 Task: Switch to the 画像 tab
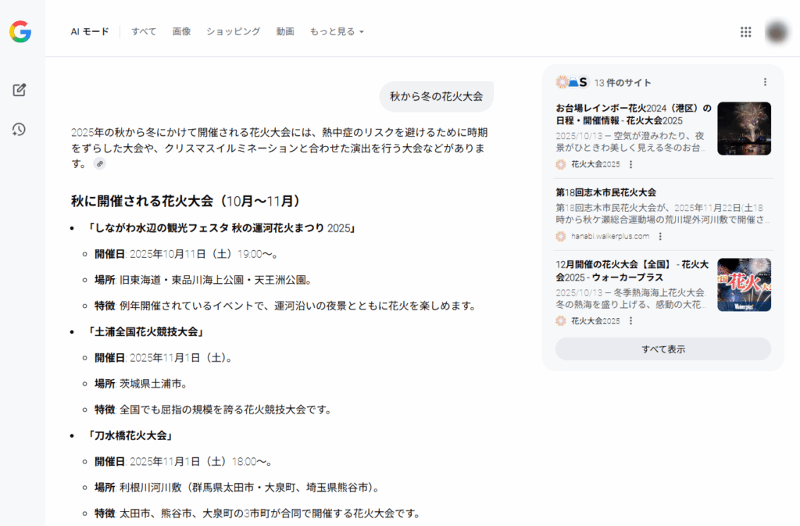click(x=181, y=32)
